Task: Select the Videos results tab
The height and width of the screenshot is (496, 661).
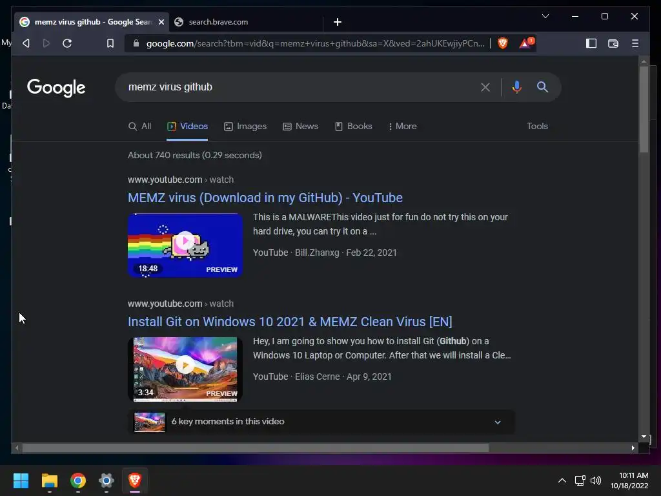Action: [x=187, y=126]
